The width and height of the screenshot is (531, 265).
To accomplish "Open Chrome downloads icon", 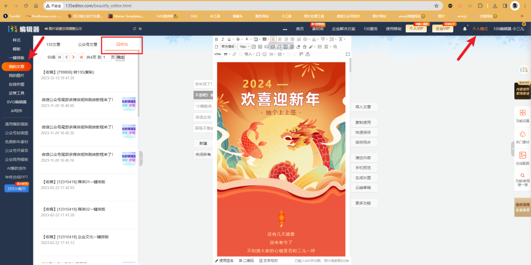I will click(495, 6).
